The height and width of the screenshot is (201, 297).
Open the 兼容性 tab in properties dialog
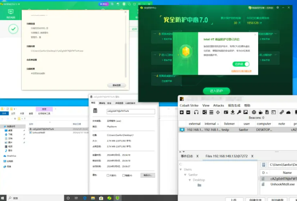pyautogui.click(x=102, y=103)
